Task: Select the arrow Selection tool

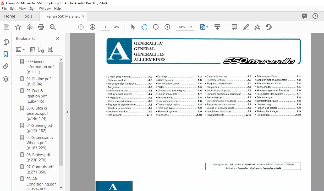Action: click(x=133, y=27)
